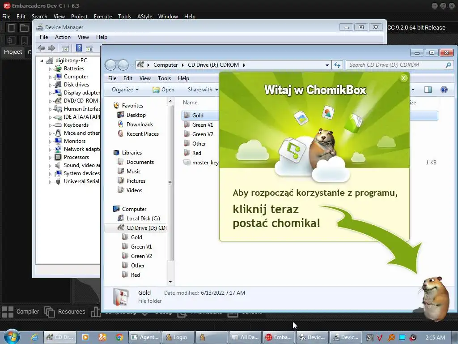Click the hamster character in the corner

pyautogui.click(x=435, y=298)
